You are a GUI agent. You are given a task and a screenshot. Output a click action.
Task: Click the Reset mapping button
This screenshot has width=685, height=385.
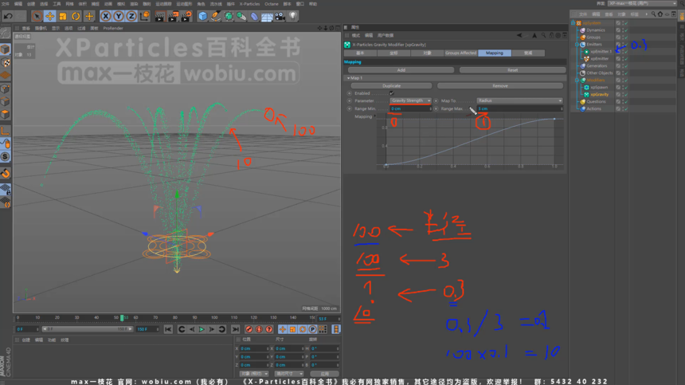pos(512,70)
